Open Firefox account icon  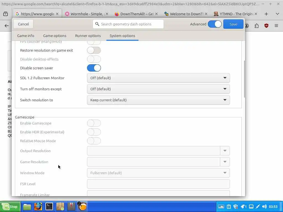click(x=247, y=26)
